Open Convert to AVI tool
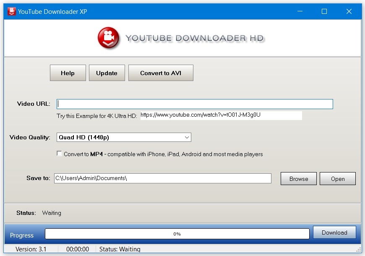Screen dimensions: 365x256 161,73
